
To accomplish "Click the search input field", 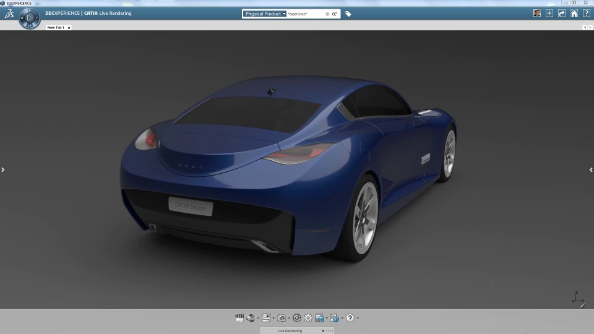I will [x=306, y=14].
